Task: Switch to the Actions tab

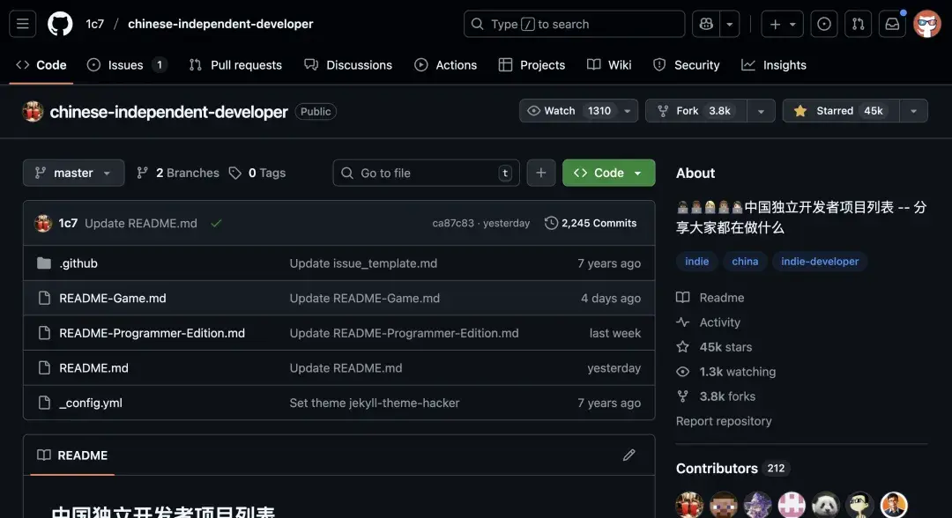Action: tap(446, 64)
